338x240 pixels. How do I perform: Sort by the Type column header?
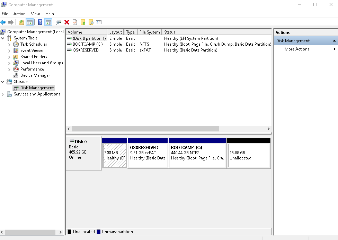click(131, 32)
